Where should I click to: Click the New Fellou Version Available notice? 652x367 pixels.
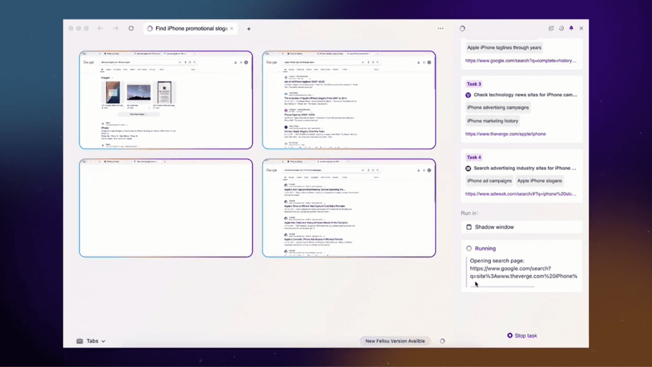coord(395,341)
